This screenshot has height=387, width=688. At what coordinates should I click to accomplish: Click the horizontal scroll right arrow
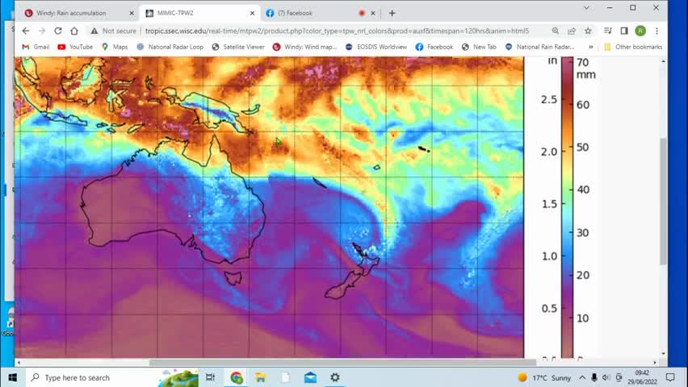pos(655,363)
